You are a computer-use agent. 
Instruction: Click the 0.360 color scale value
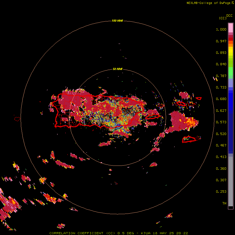221,169
